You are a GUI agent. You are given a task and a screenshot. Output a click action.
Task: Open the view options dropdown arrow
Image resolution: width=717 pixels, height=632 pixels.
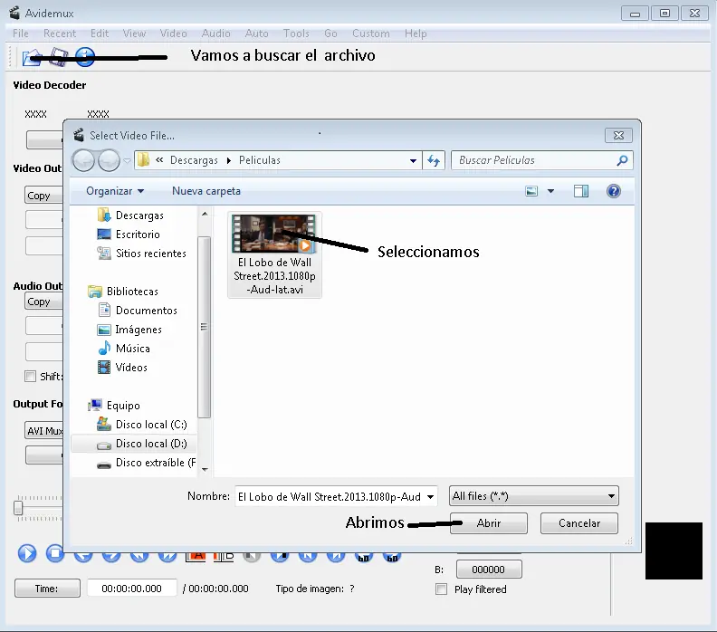pyautogui.click(x=551, y=191)
